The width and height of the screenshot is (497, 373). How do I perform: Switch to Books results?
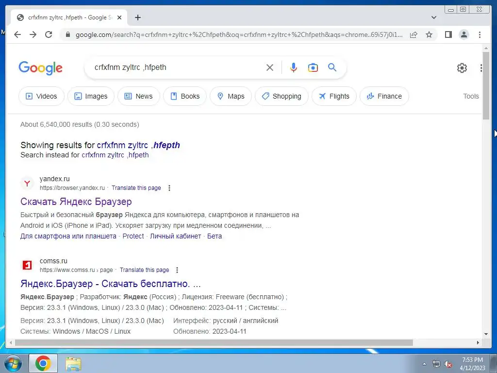tap(185, 96)
